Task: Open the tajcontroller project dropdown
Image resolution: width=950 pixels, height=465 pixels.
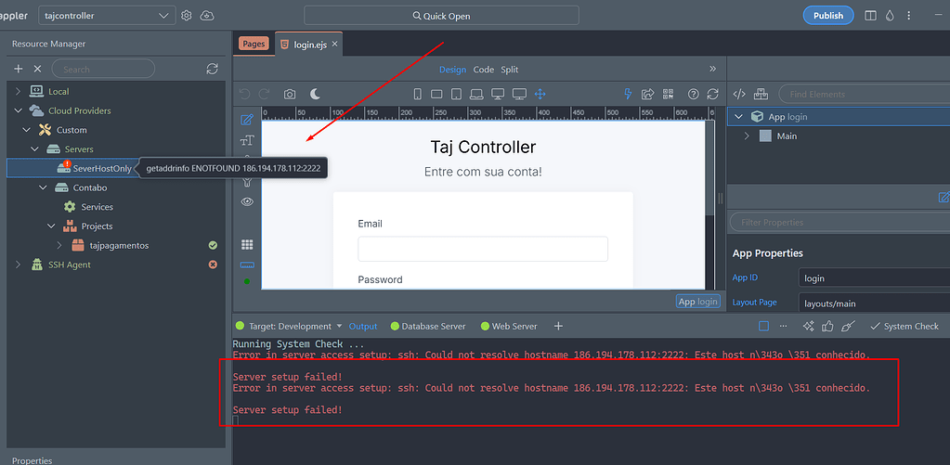Action: tap(107, 16)
